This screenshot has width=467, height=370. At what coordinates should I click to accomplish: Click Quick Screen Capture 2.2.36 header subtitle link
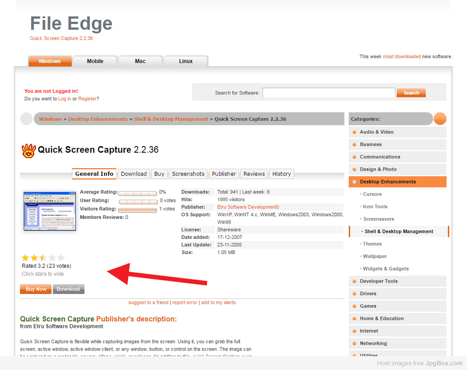point(61,38)
